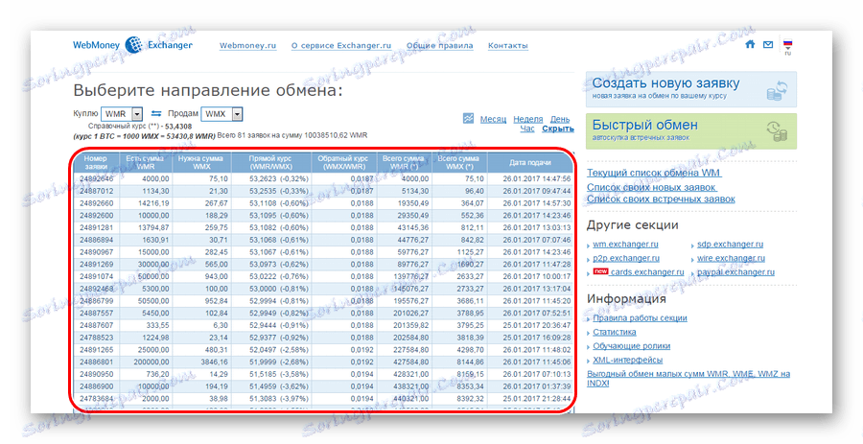Viewport: 863px width, 444px height.
Task: Open the Webmoney.ru menu link
Action: [x=247, y=46]
